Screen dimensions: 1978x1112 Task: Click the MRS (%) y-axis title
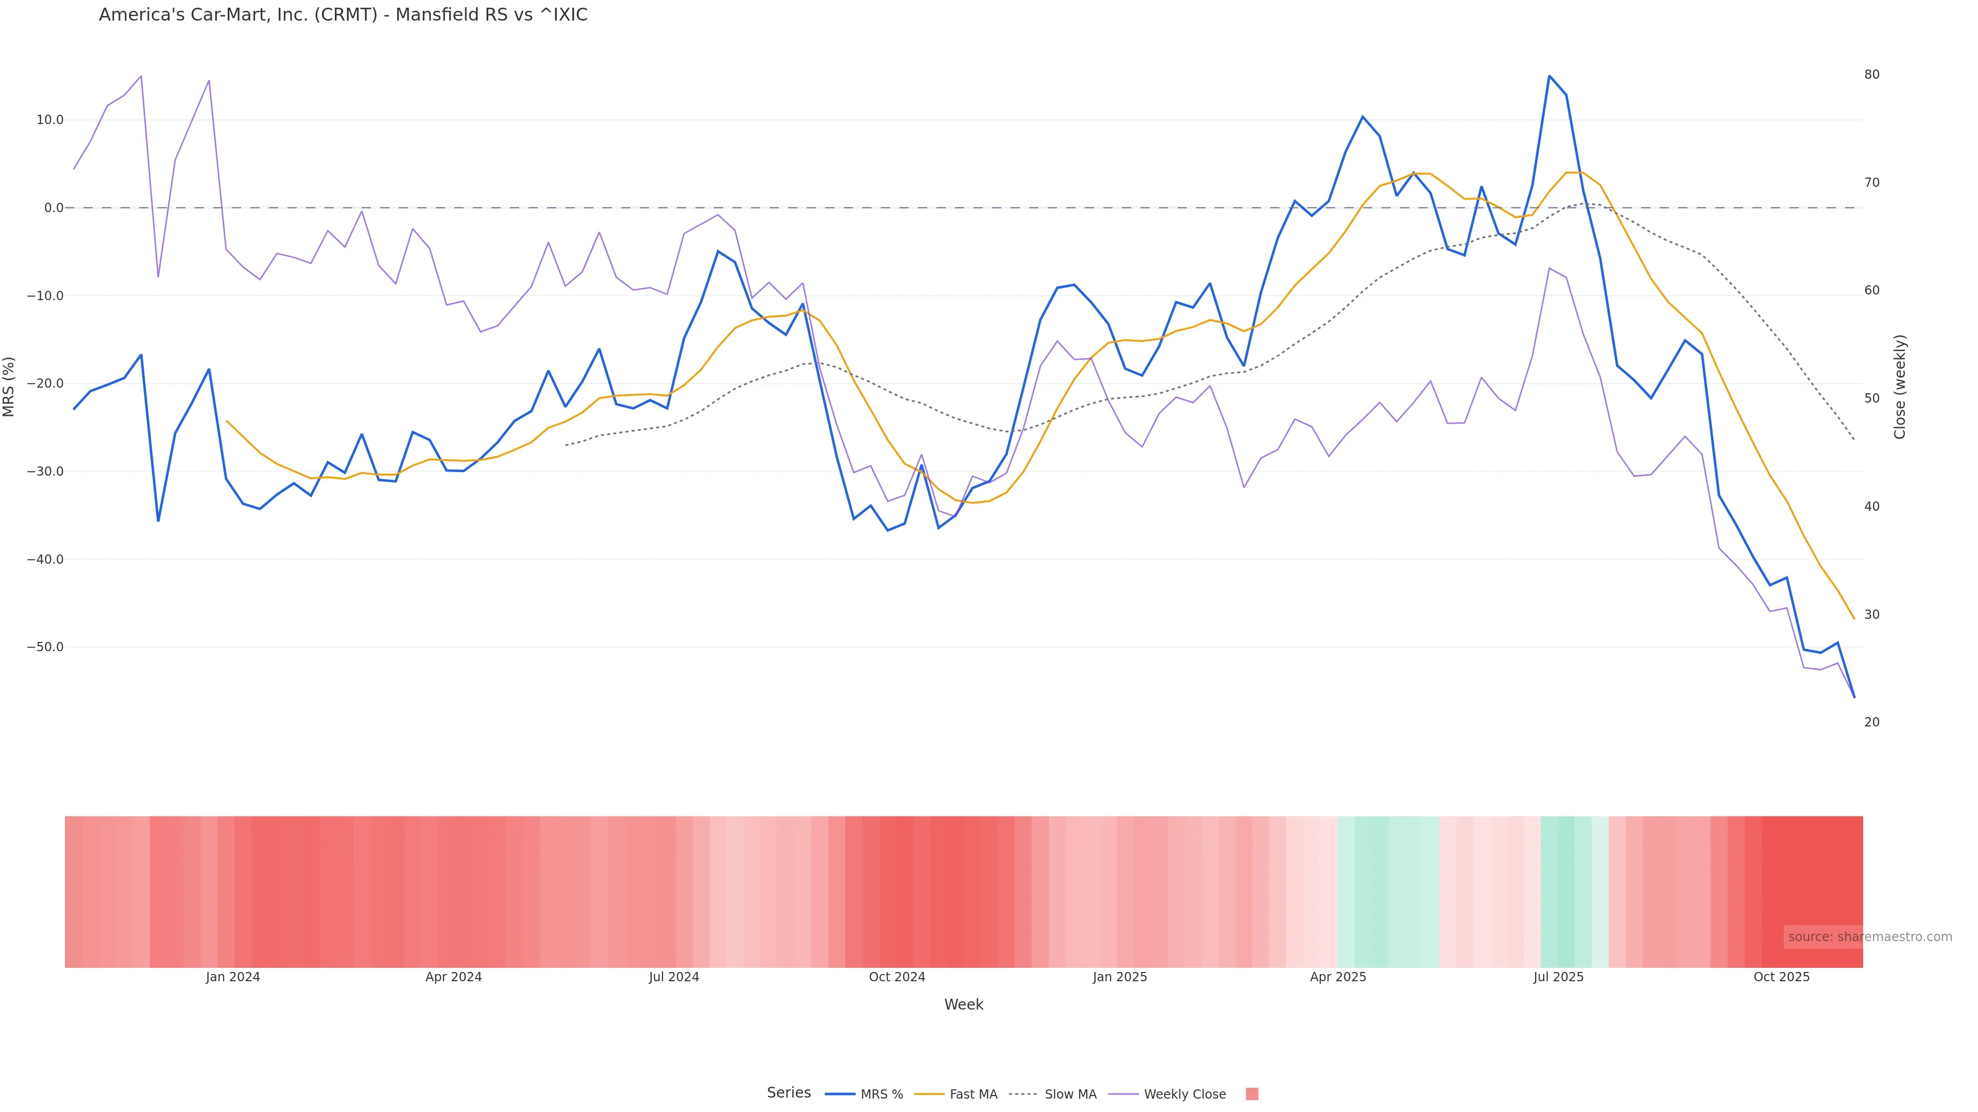click(9, 387)
